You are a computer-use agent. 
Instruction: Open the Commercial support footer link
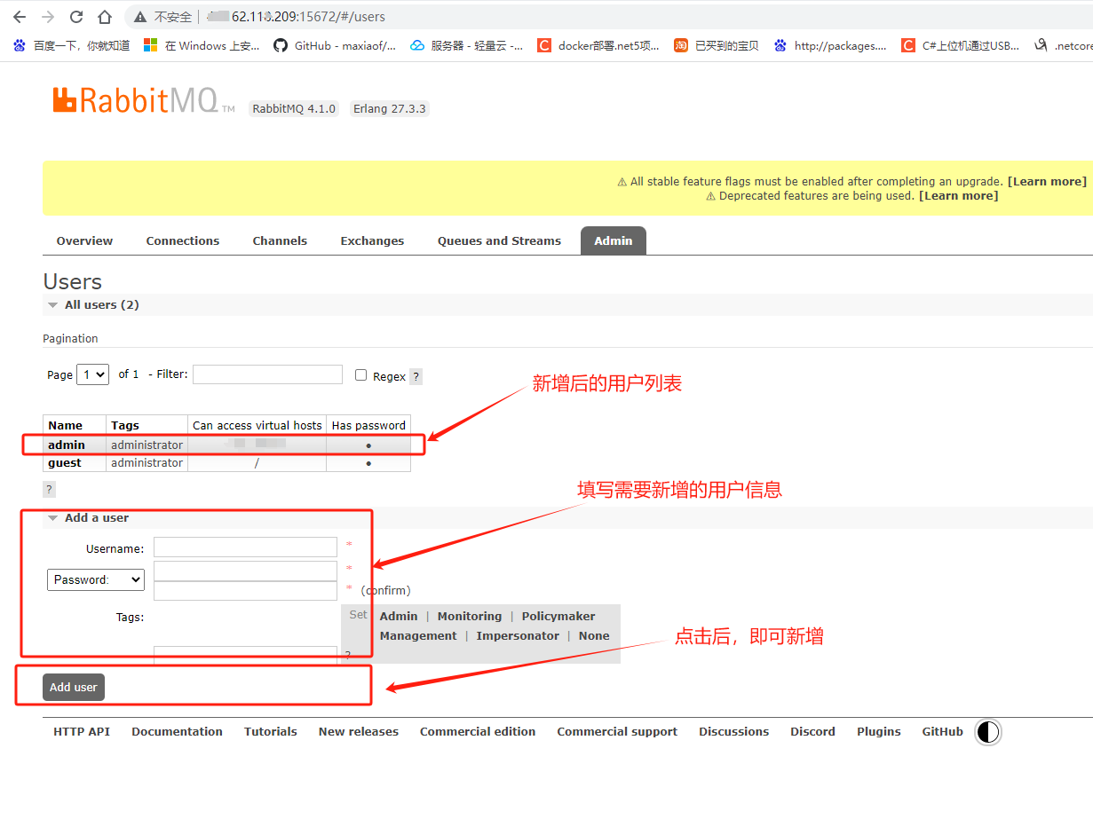(617, 731)
